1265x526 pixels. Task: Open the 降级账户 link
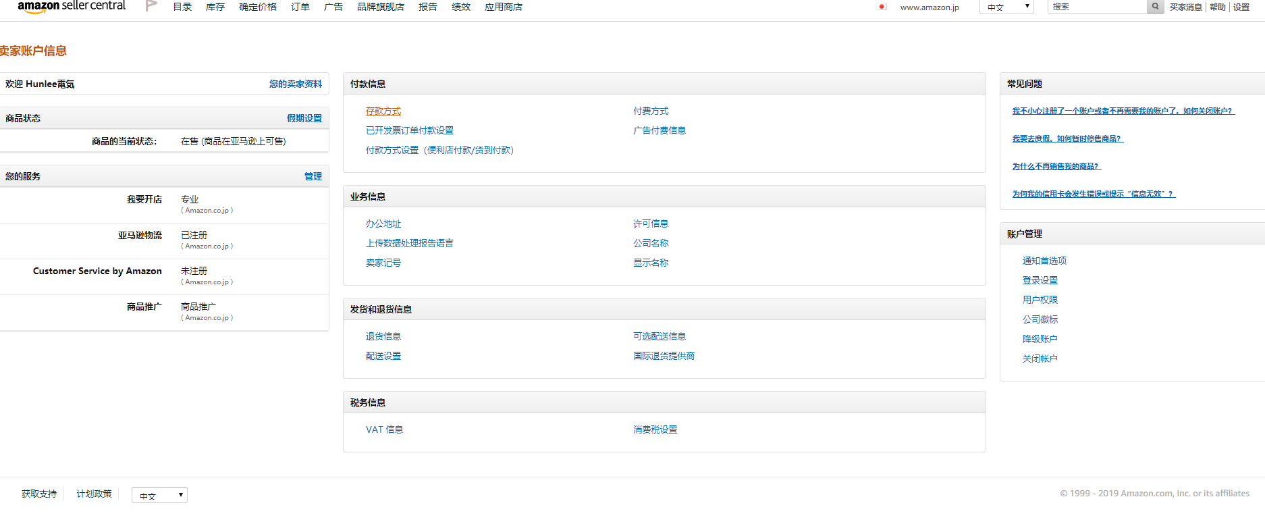coord(1040,339)
